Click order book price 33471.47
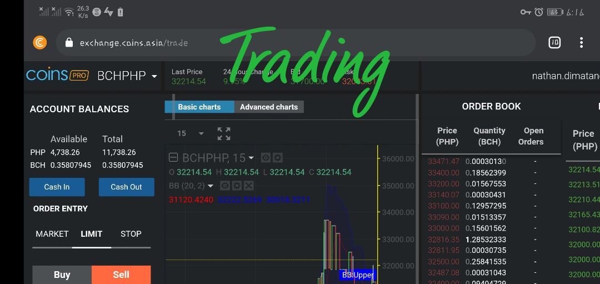Viewport: 600px width, 284px height. click(x=443, y=162)
